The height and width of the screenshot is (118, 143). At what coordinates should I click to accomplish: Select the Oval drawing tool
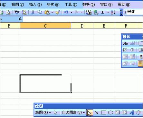(110, 113)
